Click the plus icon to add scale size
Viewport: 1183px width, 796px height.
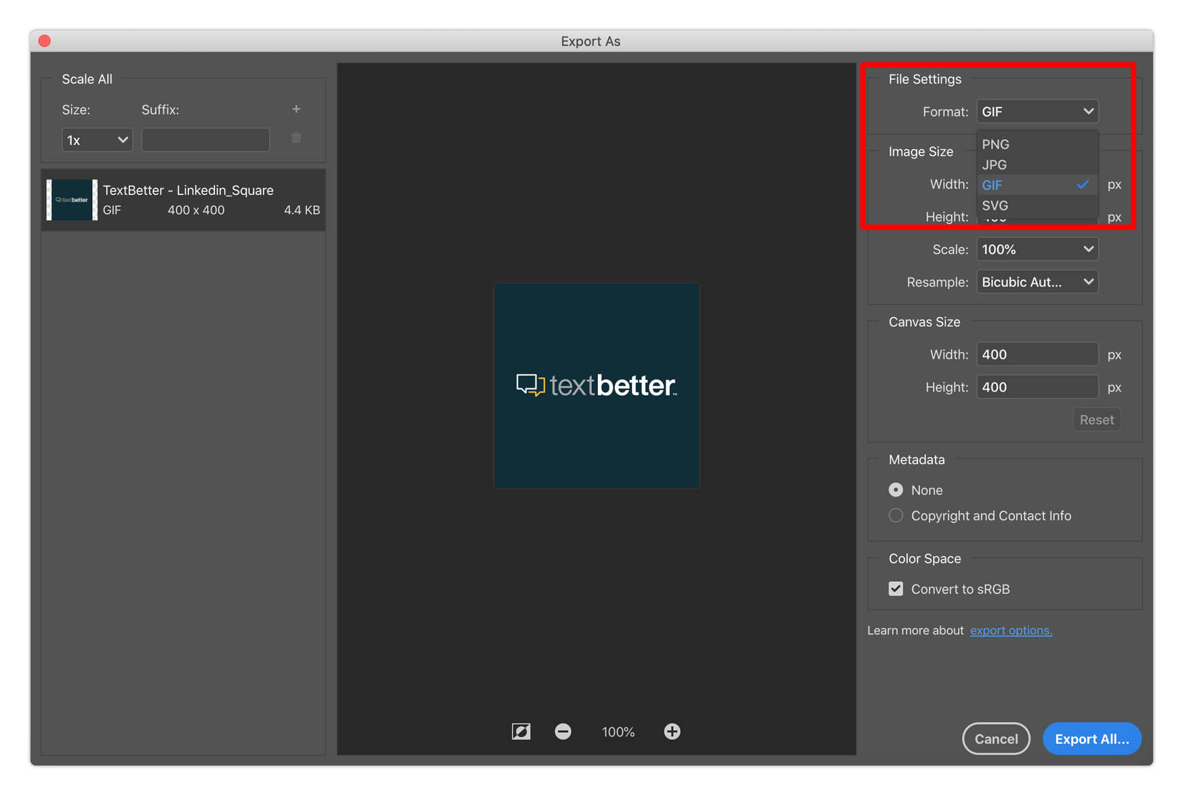point(296,109)
